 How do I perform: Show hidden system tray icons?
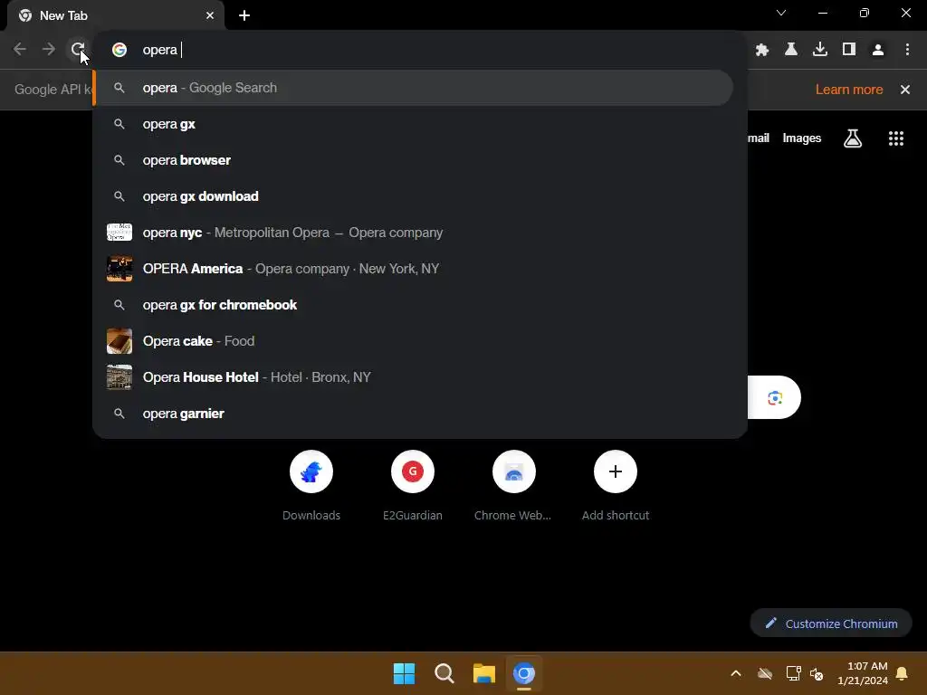pos(736,673)
